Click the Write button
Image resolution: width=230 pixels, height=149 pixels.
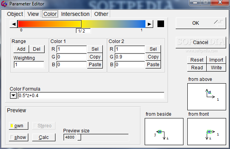(216, 68)
